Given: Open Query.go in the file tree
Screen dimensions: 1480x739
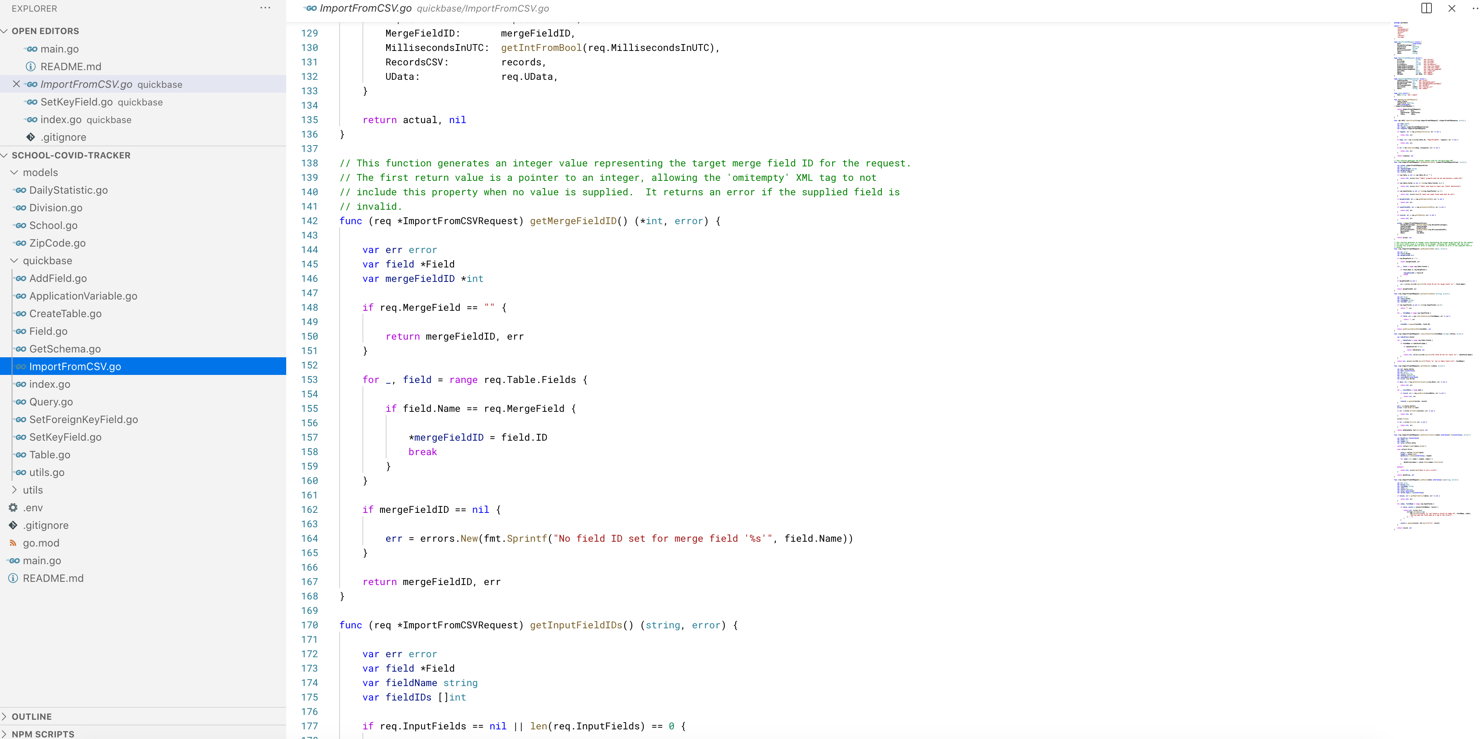Looking at the screenshot, I should [51, 402].
